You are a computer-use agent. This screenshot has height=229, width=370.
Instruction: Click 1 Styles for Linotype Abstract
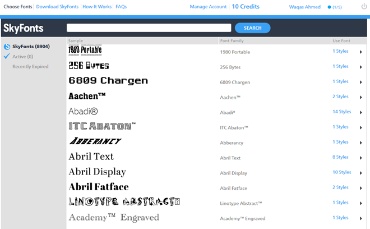(340, 202)
